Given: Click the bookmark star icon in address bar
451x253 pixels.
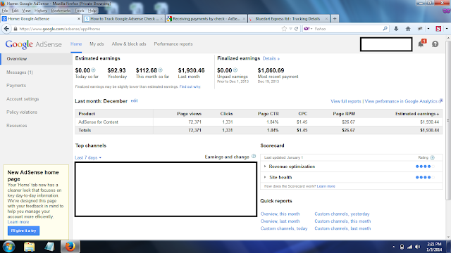Looking at the screenshot, I should 284,29.
